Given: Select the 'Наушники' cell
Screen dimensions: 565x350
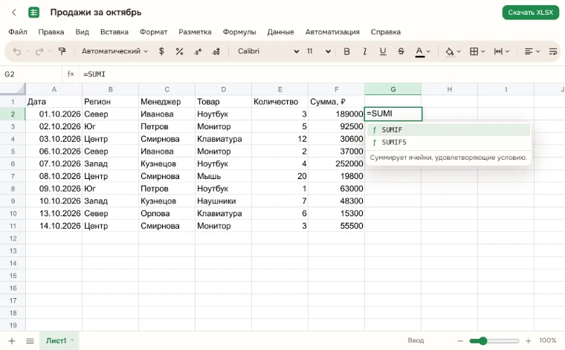Looking at the screenshot, I should (224, 201).
